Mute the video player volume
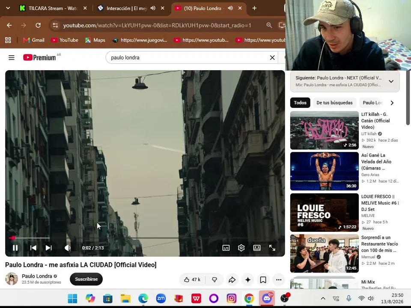Screen dimensions: 411x308 [67, 248]
